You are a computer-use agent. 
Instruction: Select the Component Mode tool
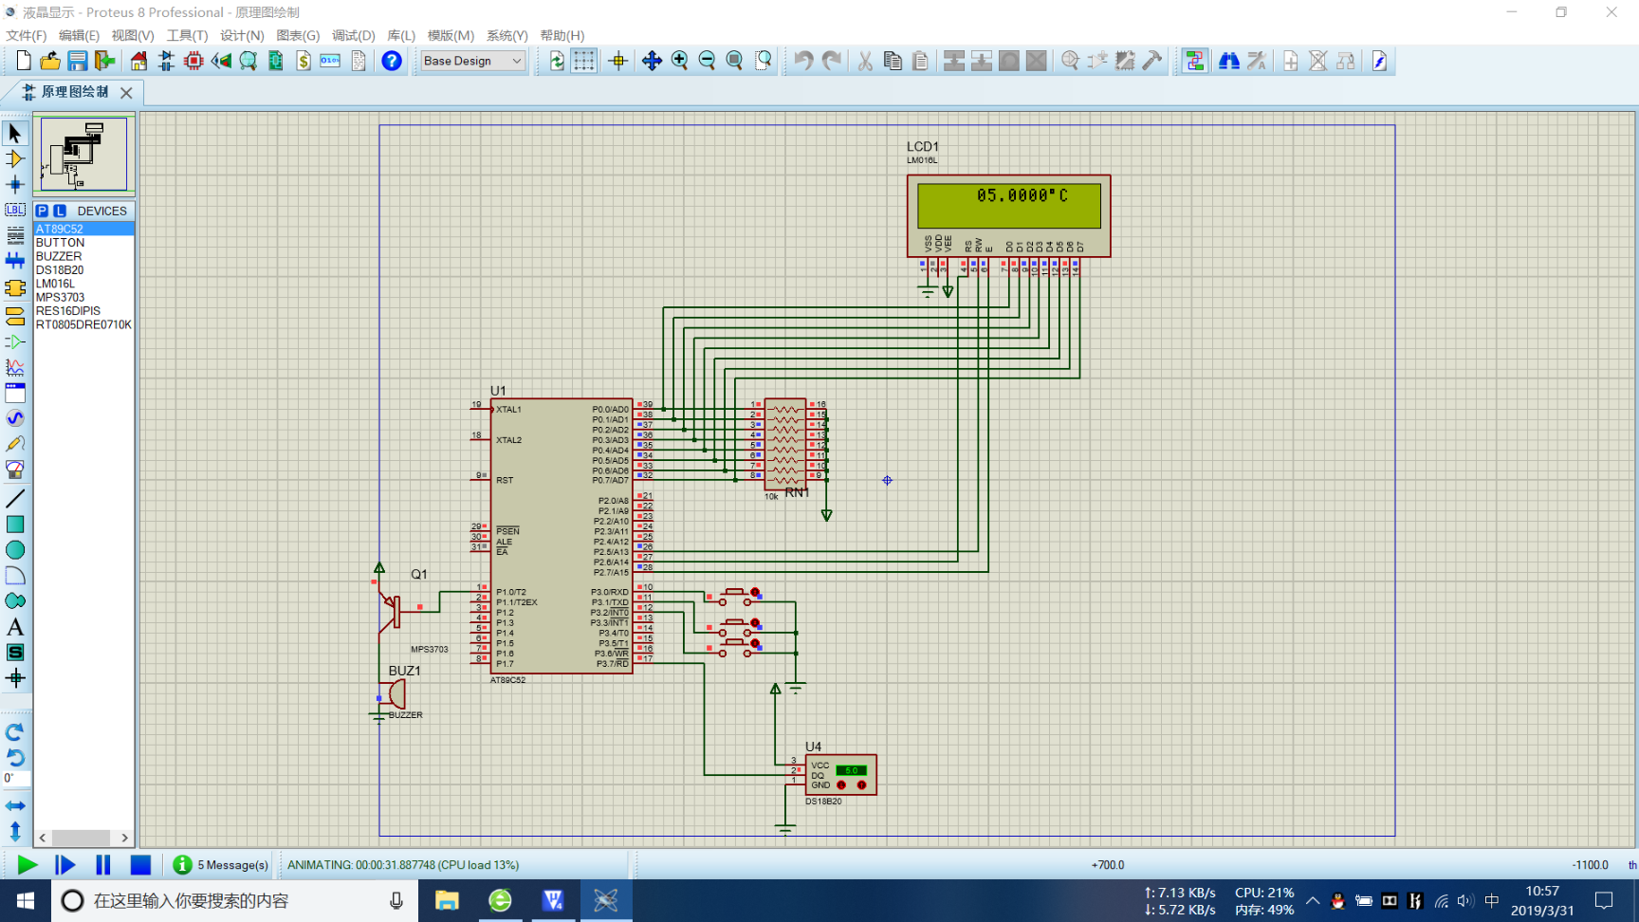coord(15,158)
